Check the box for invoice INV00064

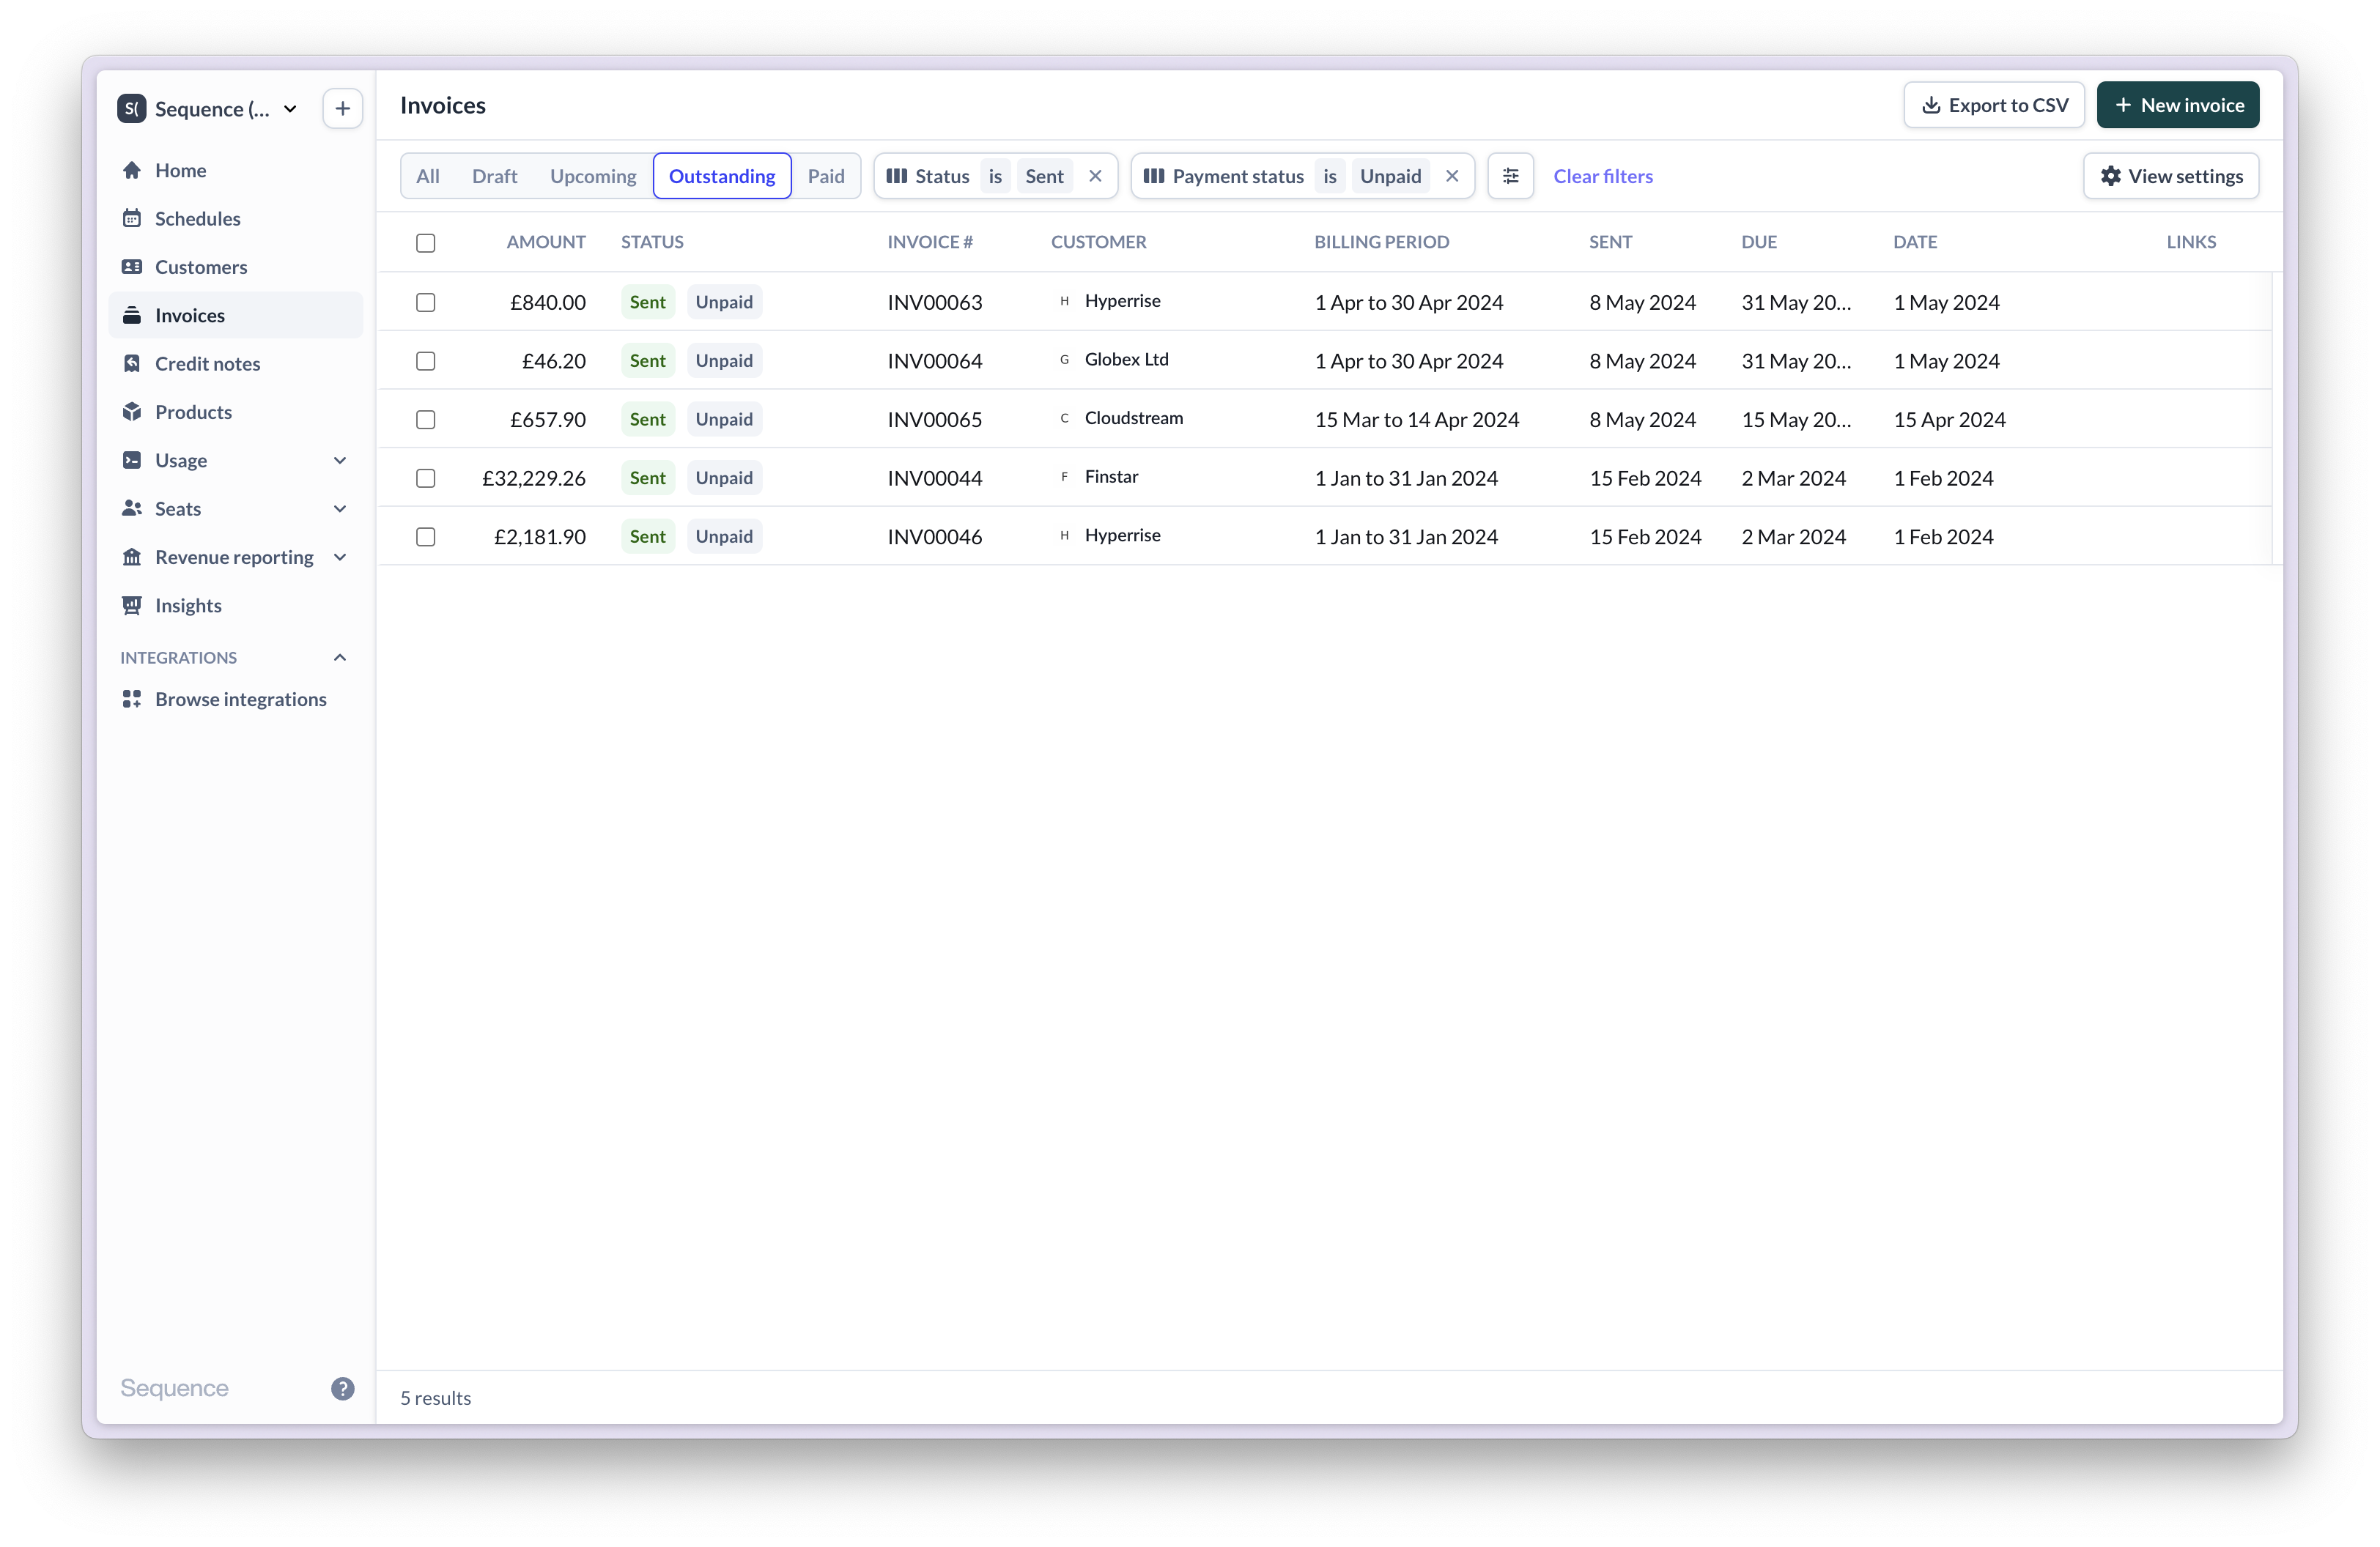tap(426, 361)
